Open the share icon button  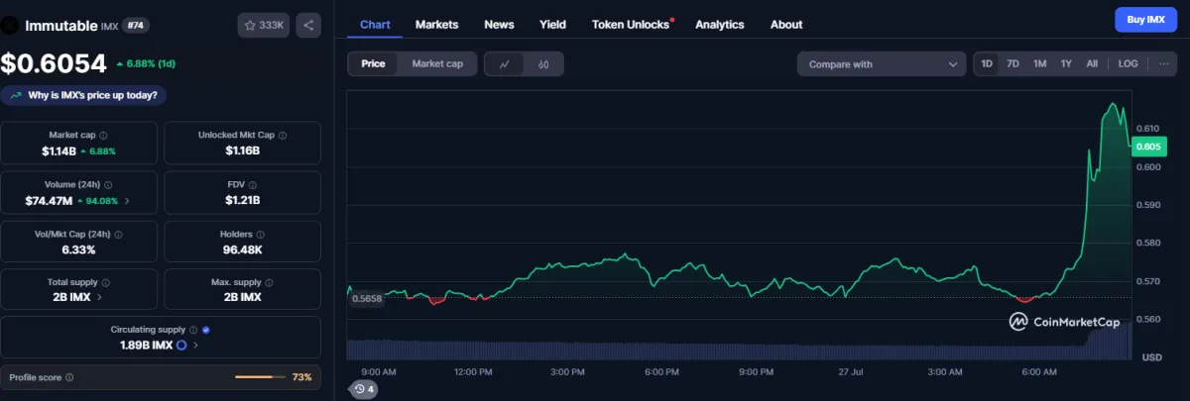click(x=307, y=26)
